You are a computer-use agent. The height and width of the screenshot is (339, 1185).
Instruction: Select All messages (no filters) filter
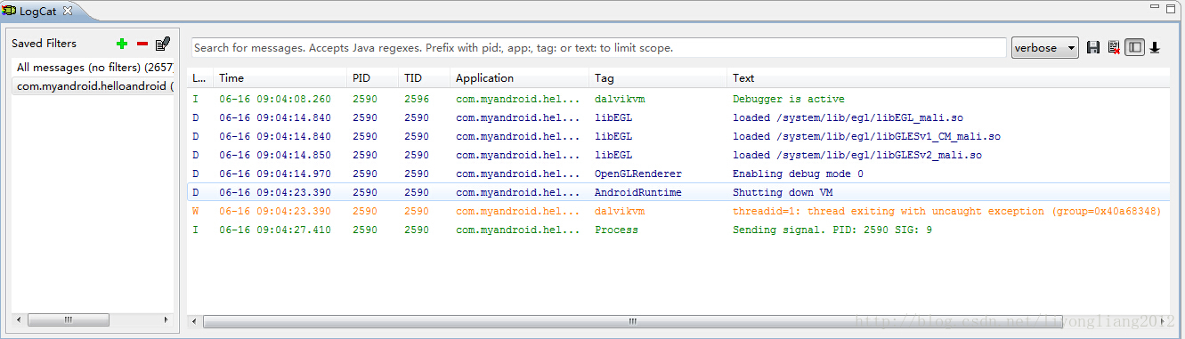94,68
